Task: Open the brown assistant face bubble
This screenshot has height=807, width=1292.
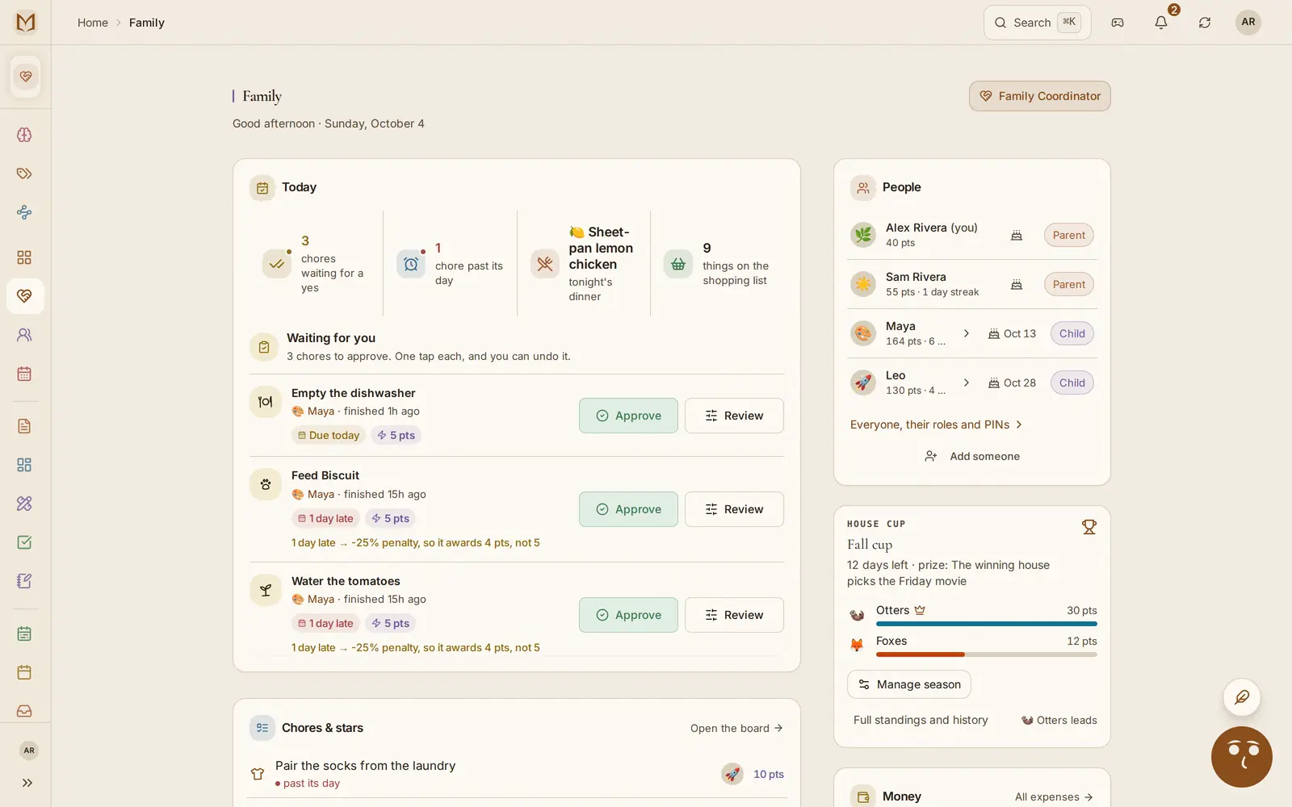Action: (x=1242, y=757)
